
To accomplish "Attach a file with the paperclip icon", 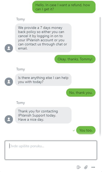I will coord(86,167).
